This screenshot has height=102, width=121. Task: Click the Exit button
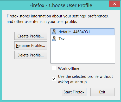[102, 92]
